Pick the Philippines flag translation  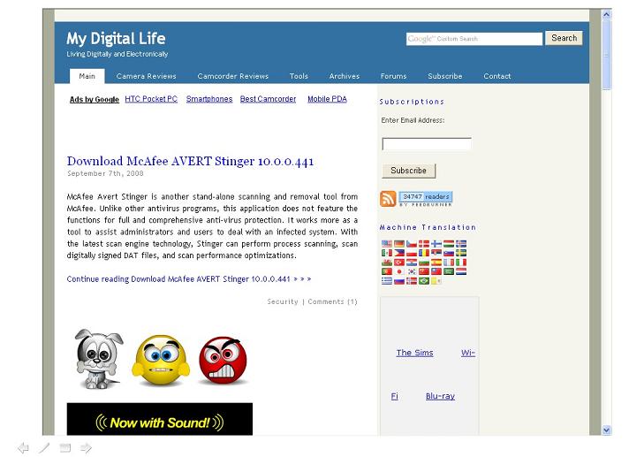(399, 253)
